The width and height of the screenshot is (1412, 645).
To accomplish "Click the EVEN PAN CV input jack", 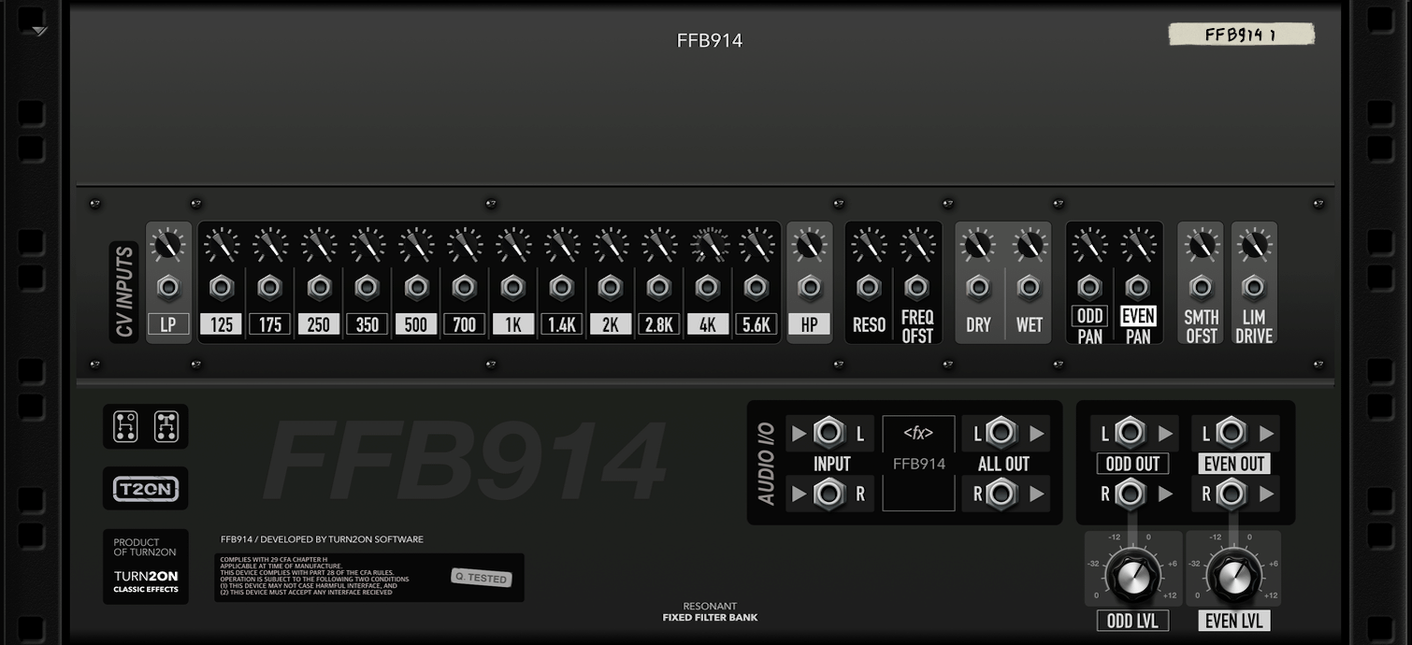I will [x=1138, y=287].
